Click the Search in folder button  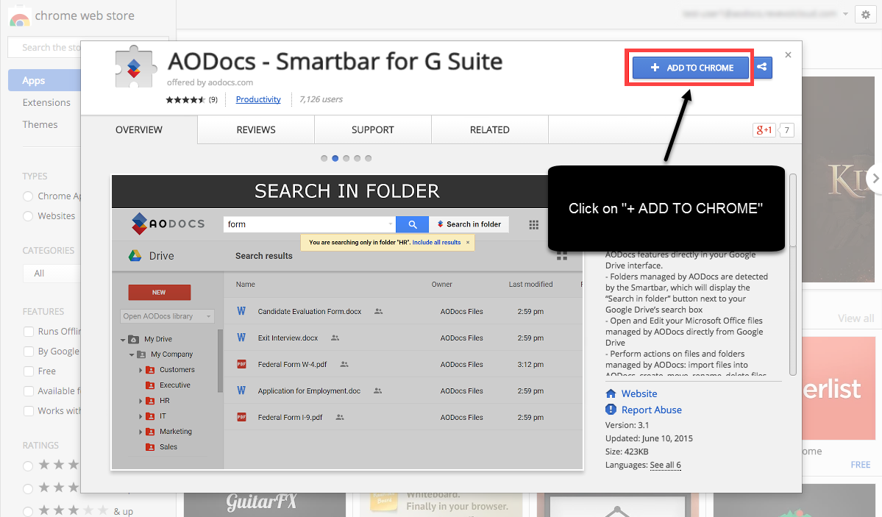point(469,224)
